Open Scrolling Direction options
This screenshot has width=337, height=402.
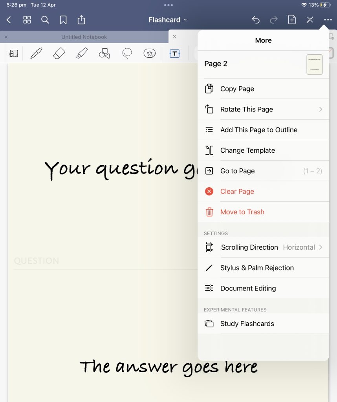click(263, 247)
